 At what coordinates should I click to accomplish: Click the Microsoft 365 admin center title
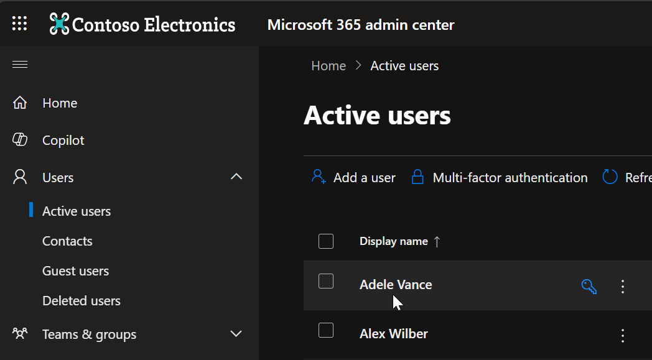(x=361, y=24)
